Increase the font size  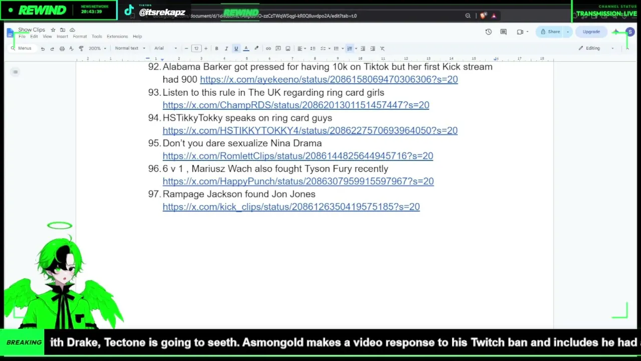[205, 49]
